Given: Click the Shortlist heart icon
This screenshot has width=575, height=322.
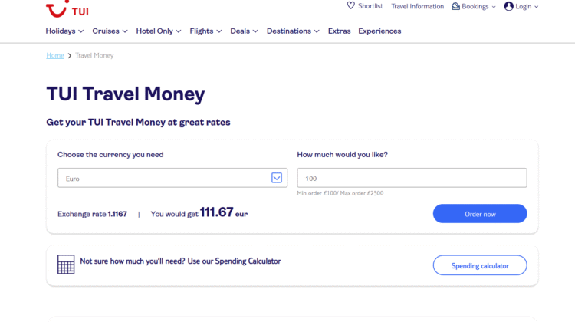Looking at the screenshot, I should tap(351, 6).
